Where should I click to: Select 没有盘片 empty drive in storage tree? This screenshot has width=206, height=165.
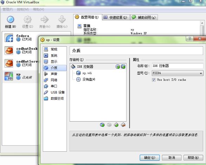pos(86,80)
